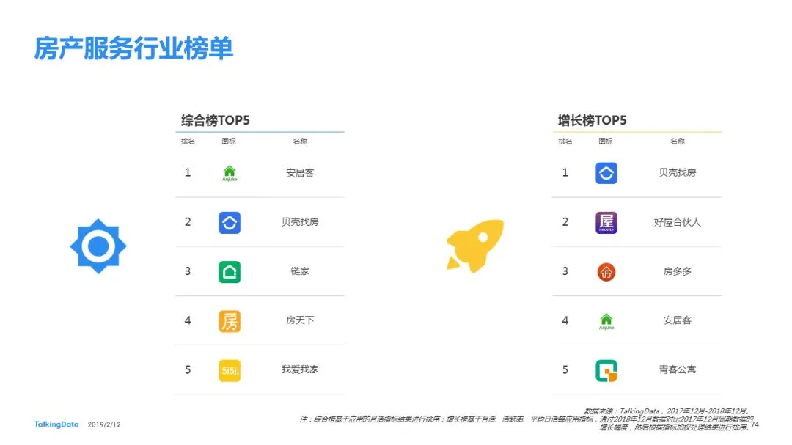Click the slide title 房产服务行业榜单
This screenshot has height=445, width=792.
134,48
